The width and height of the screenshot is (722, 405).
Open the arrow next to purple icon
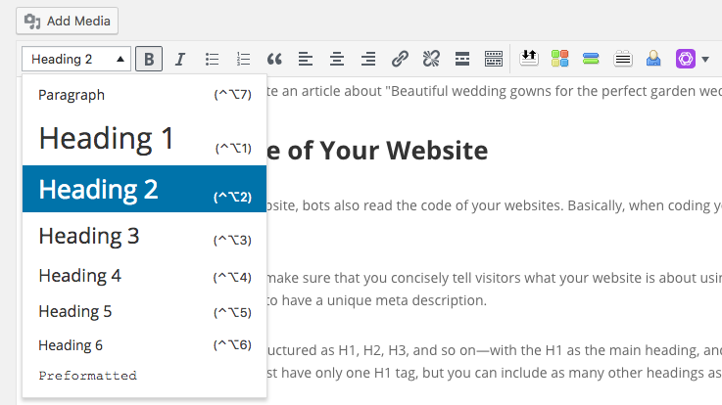705,60
